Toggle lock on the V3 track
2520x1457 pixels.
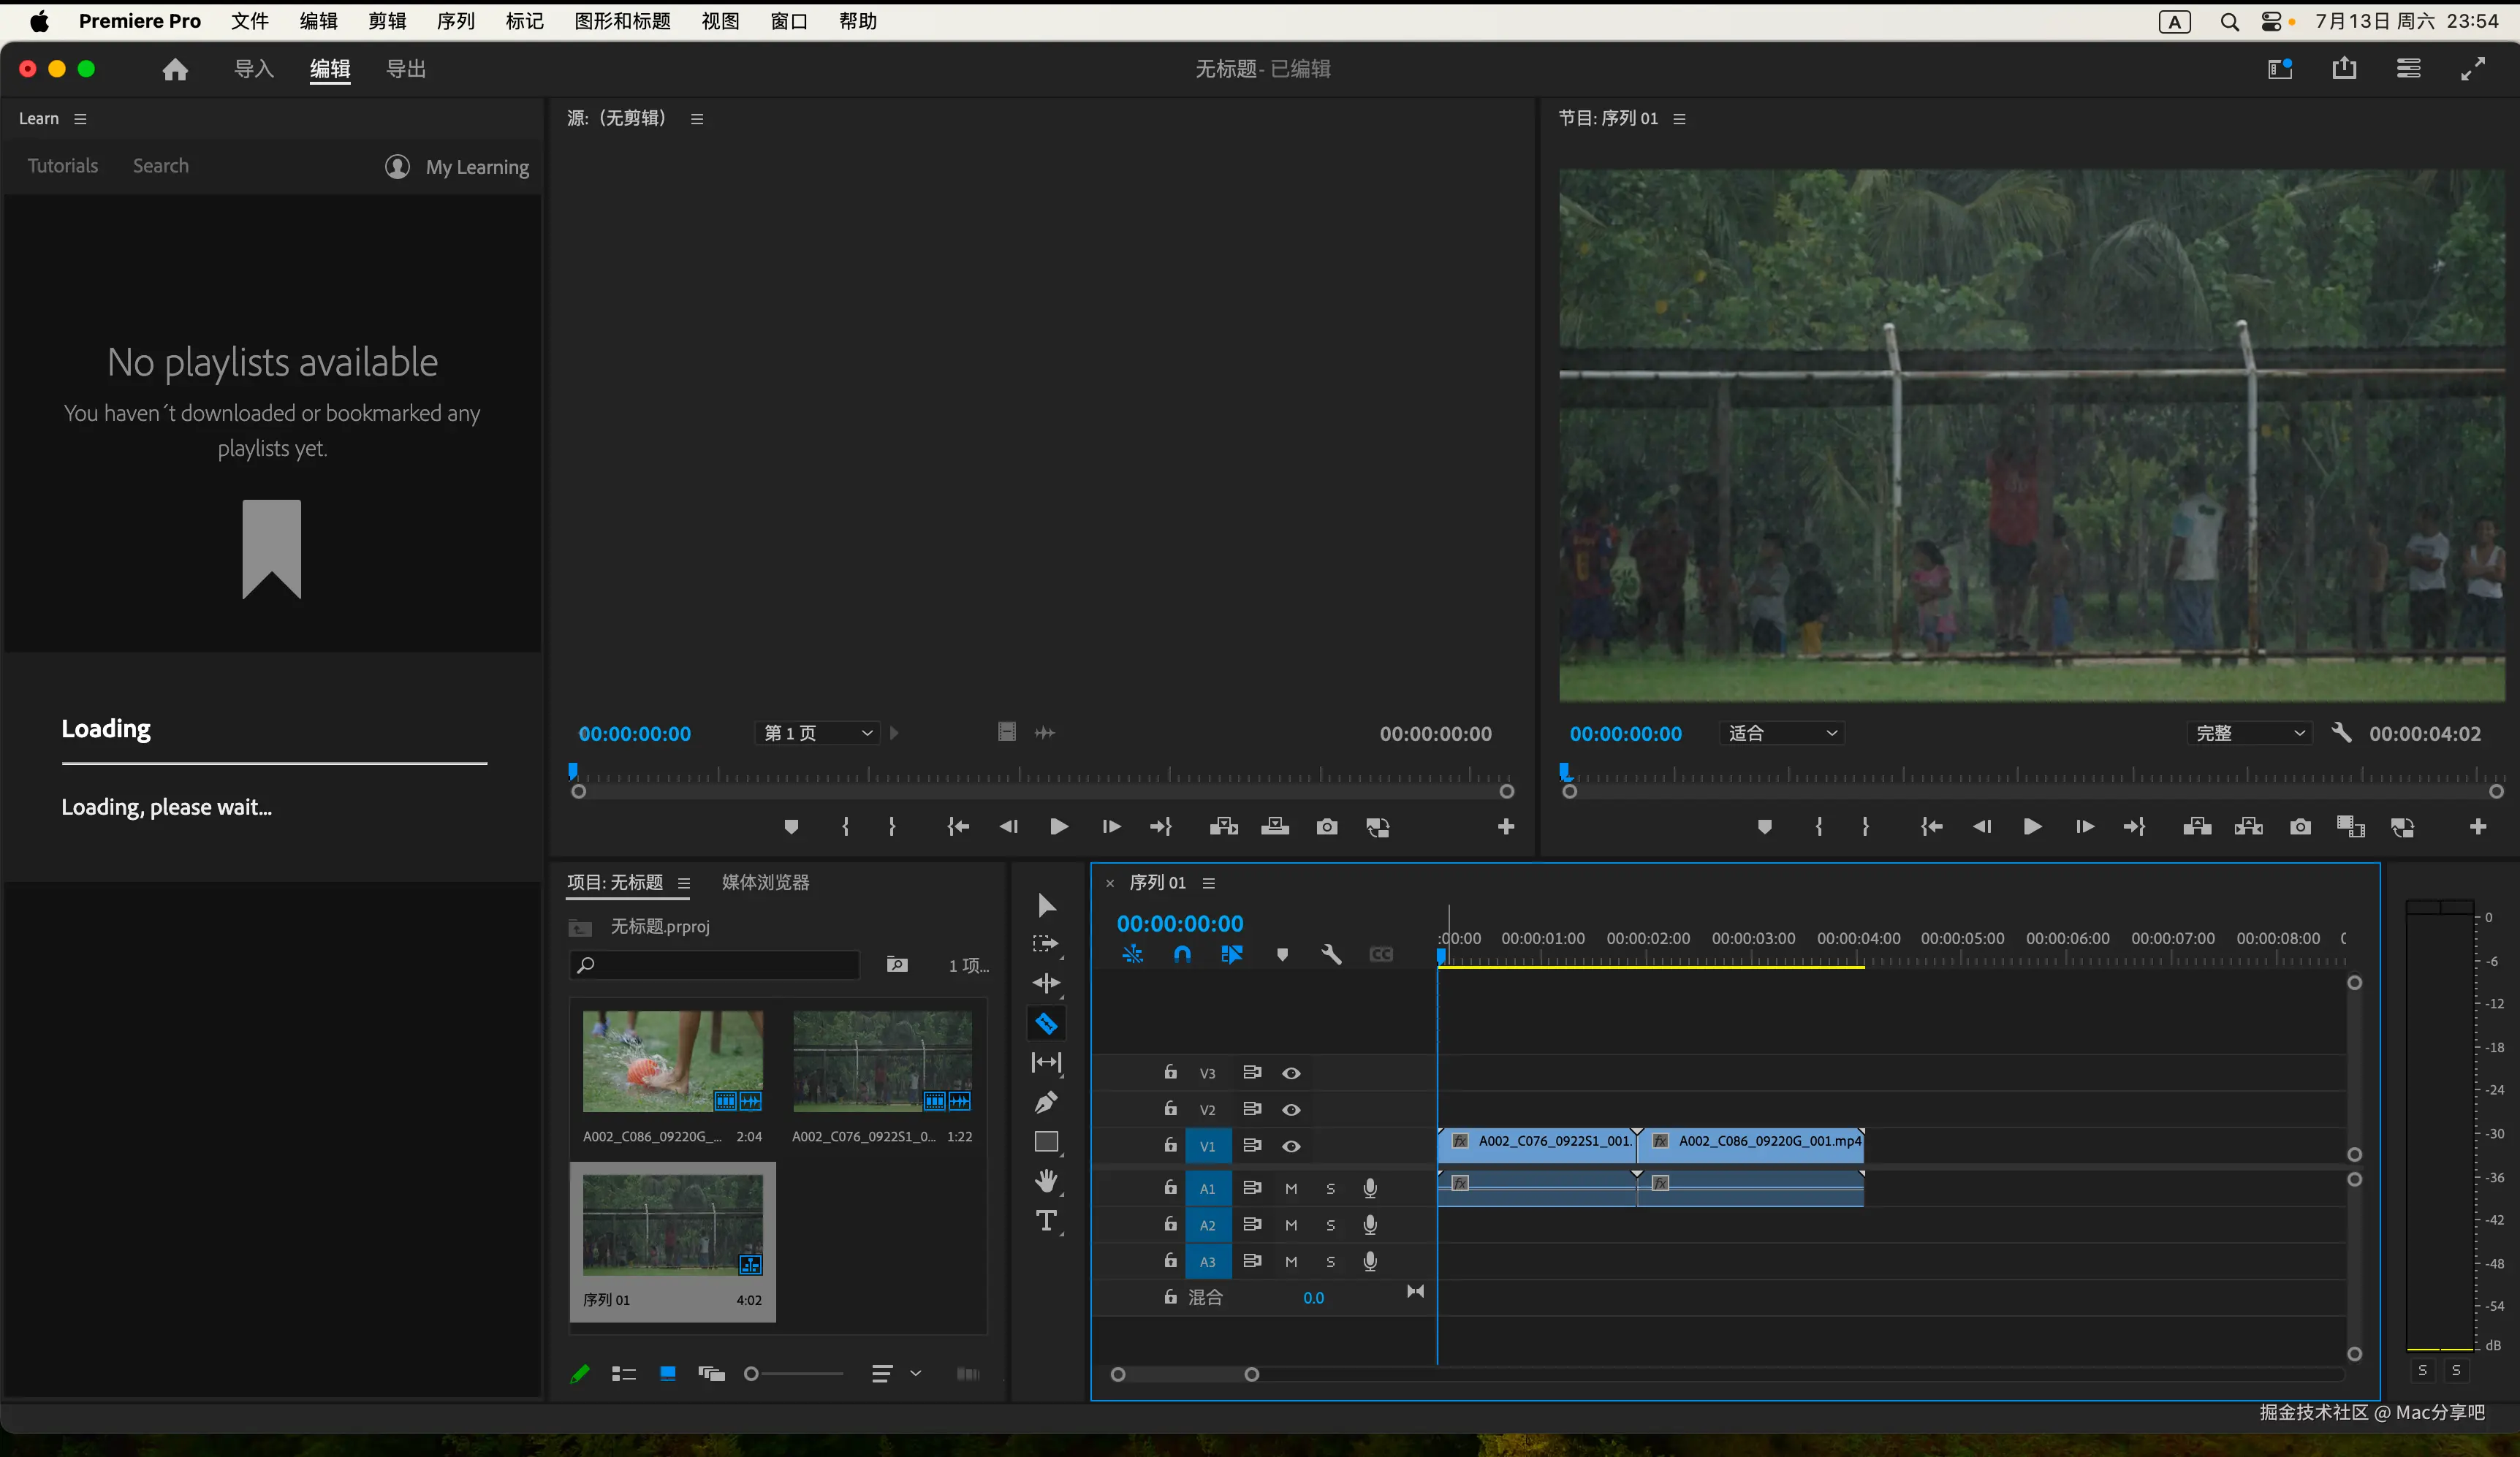point(1170,1072)
